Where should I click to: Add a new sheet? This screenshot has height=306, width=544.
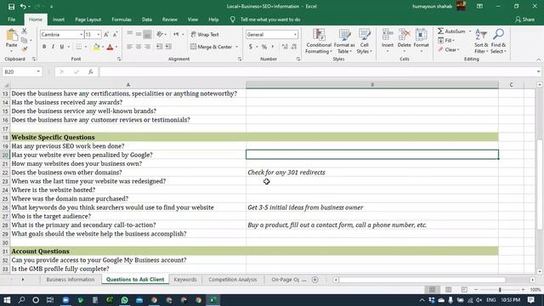pyautogui.click(x=315, y=280)
